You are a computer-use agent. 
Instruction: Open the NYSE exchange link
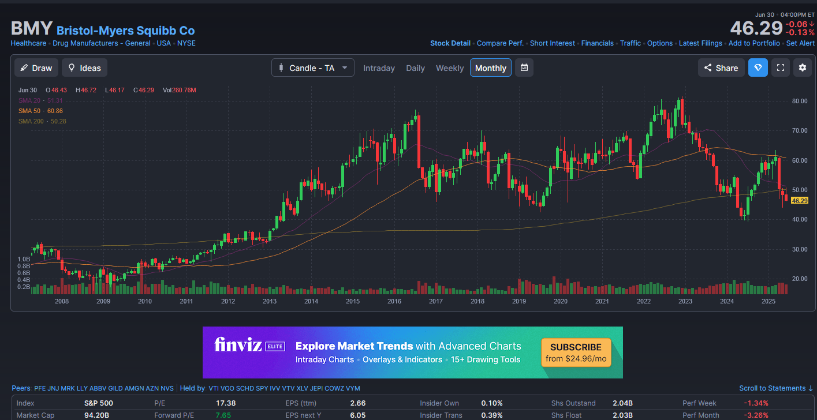pos(186,43)
